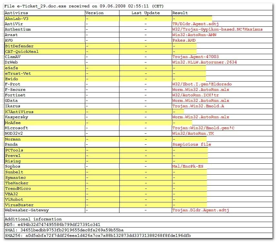Select the SHA1 hash value line

coord(64,230)
